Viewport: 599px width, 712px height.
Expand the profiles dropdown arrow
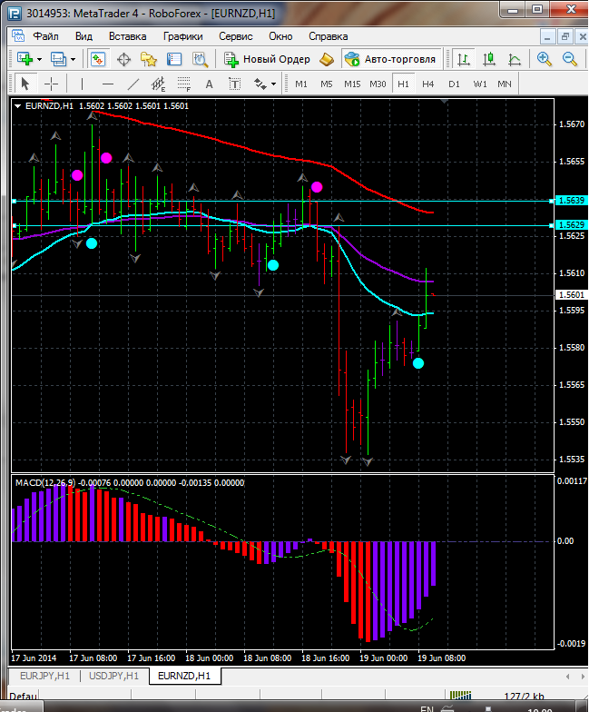click(74, 59)
